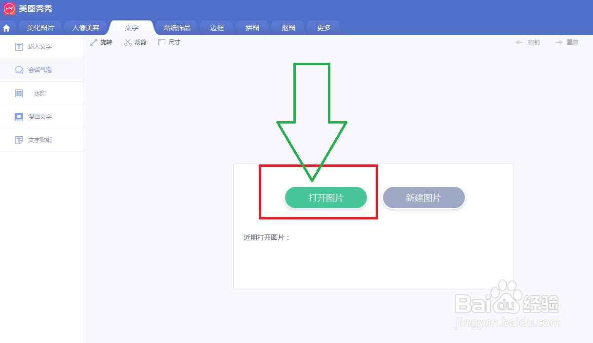Click the 尺寸 size icon
Viewport: 593px width, 343px height.
162,42
